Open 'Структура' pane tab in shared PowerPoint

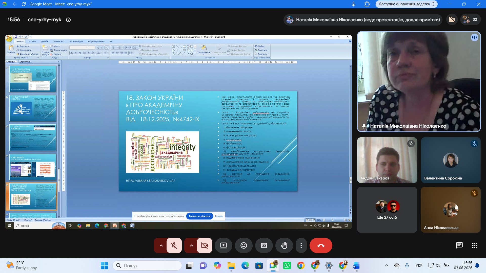pyautogui.click(x=25, y=62)
